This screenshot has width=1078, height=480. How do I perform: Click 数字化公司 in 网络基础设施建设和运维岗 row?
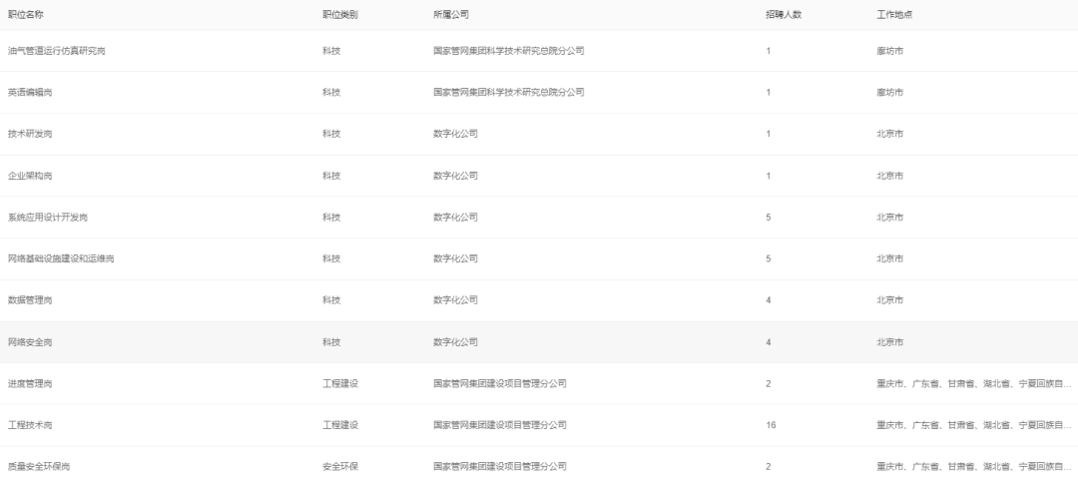click(455, 258)
